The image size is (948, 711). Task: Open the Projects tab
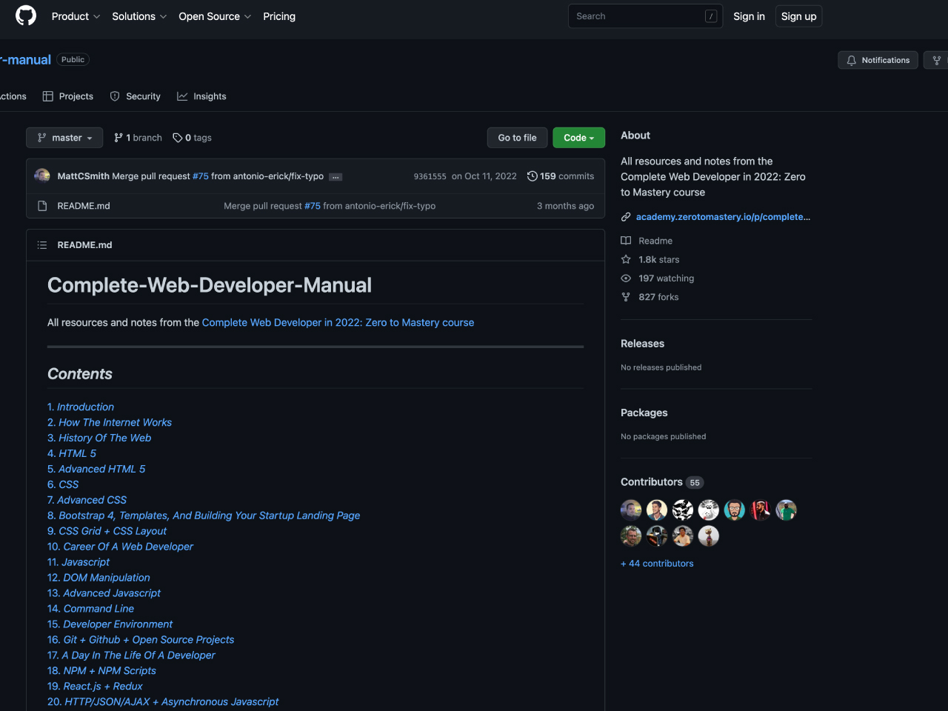(68, 96)
